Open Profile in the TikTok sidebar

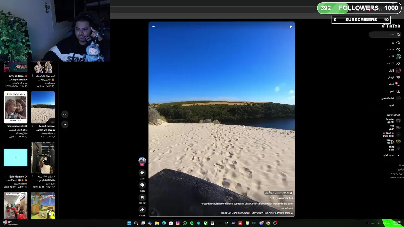click(x=391, y=98)
